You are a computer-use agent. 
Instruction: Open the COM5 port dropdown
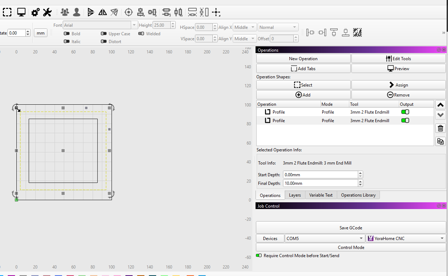click(x=324, y=239)
